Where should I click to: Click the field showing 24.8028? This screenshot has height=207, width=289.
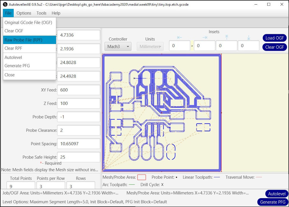tap(79, 63)
